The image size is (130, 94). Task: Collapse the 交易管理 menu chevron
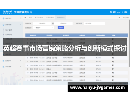pyautogui.click(x=20, y=24)
